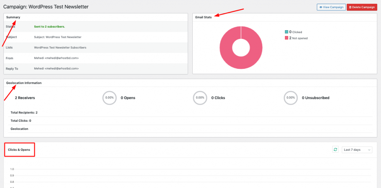
Task: Click the 'Reply To' row label
Action: [12, 68]
